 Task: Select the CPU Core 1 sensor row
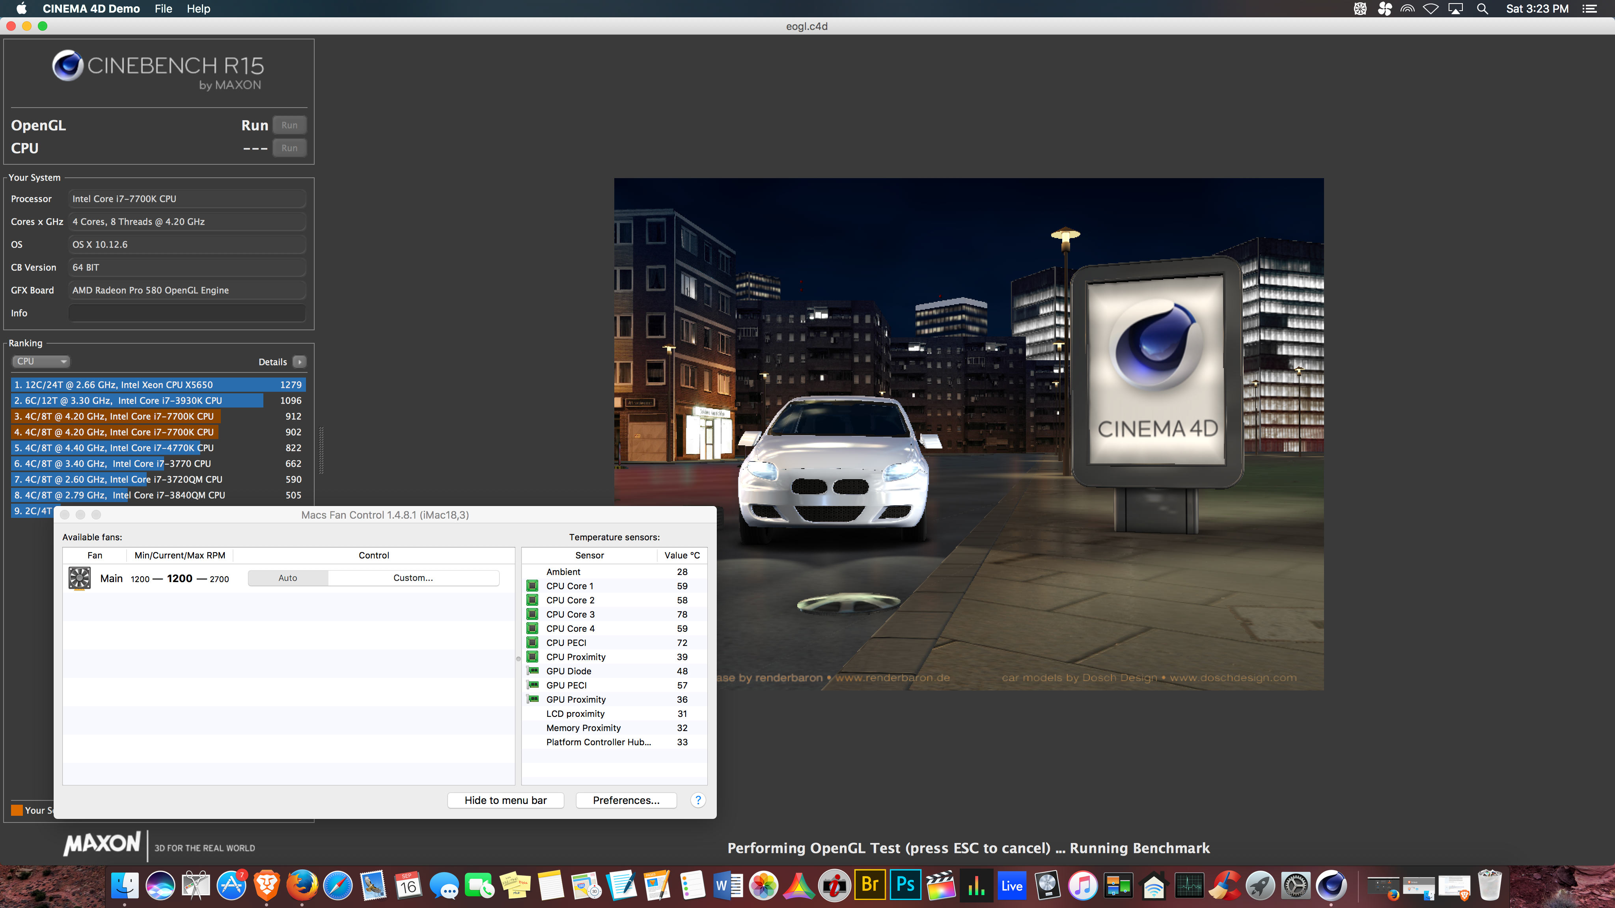tap(614, 586)
